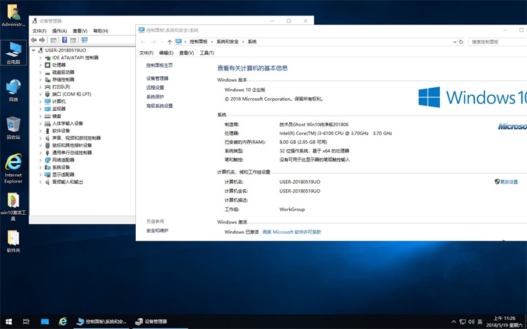Image resolution: width=527 pixels, height=329 pixels.
Task: Click the refresh button beside address bar
Action: pos(461,42)
